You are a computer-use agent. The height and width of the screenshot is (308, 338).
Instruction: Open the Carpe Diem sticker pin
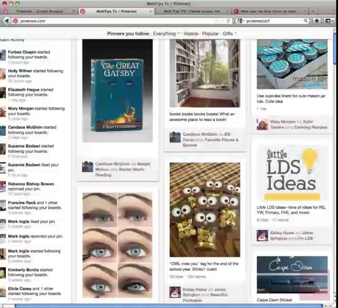tap(292, 275)
